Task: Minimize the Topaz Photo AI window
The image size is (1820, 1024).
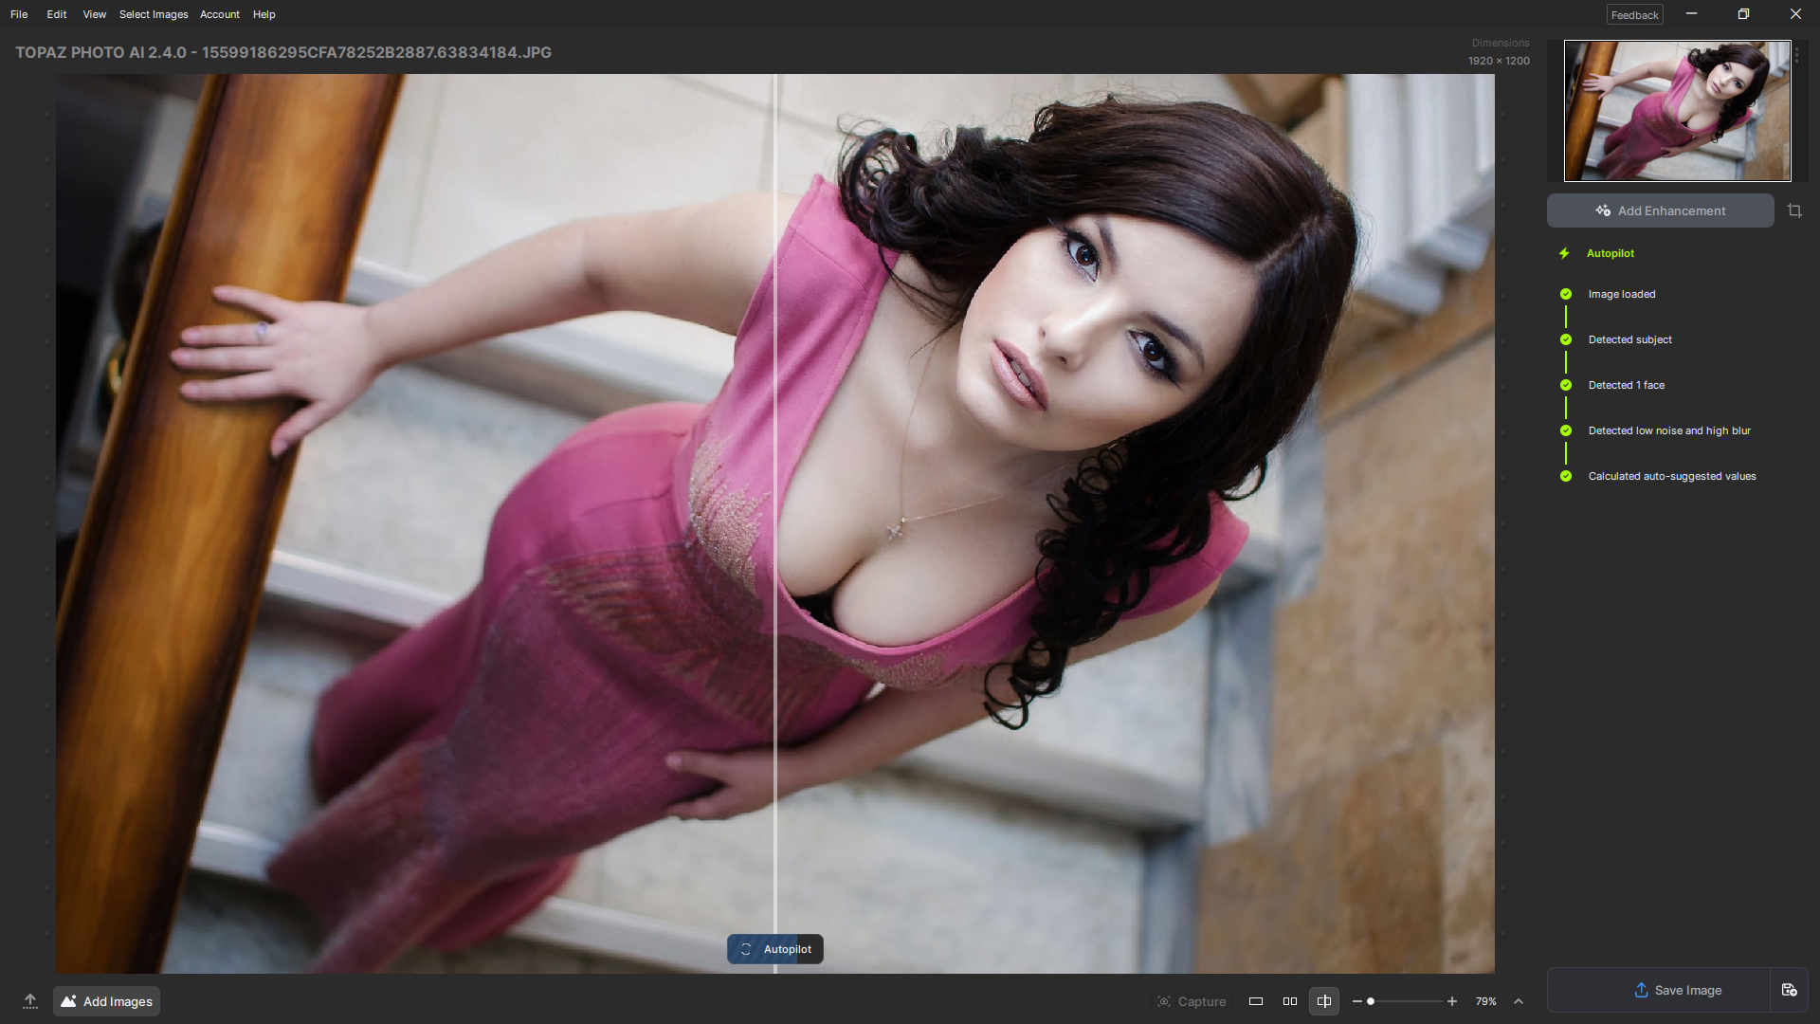Action: (1691, 14)
